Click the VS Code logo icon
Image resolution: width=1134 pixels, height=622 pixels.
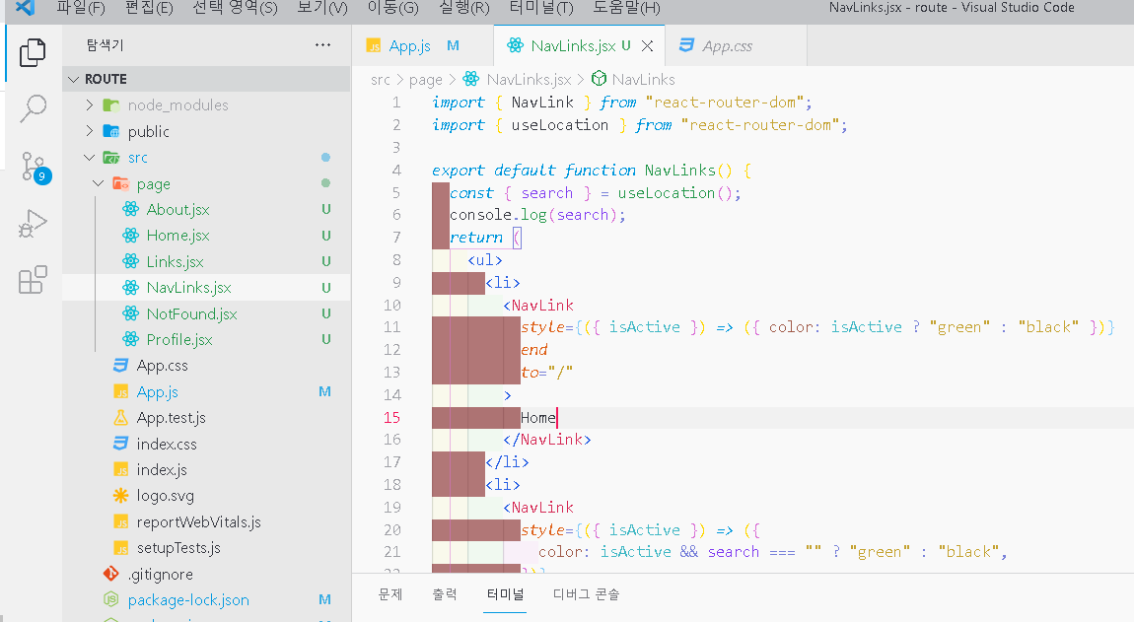(26, 8)
